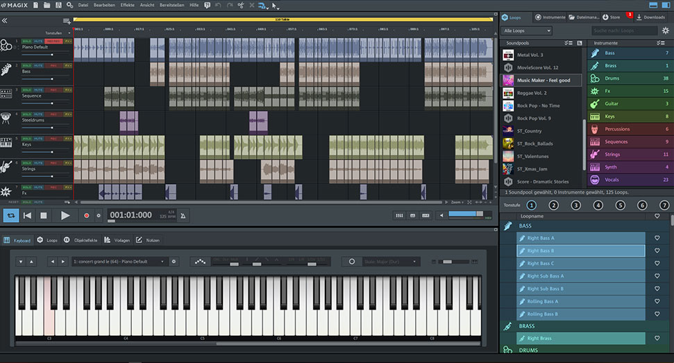This screenshot has width=674, height=363.
Task: Open the metronome icon next to the tempo
Action: point(183,216)
